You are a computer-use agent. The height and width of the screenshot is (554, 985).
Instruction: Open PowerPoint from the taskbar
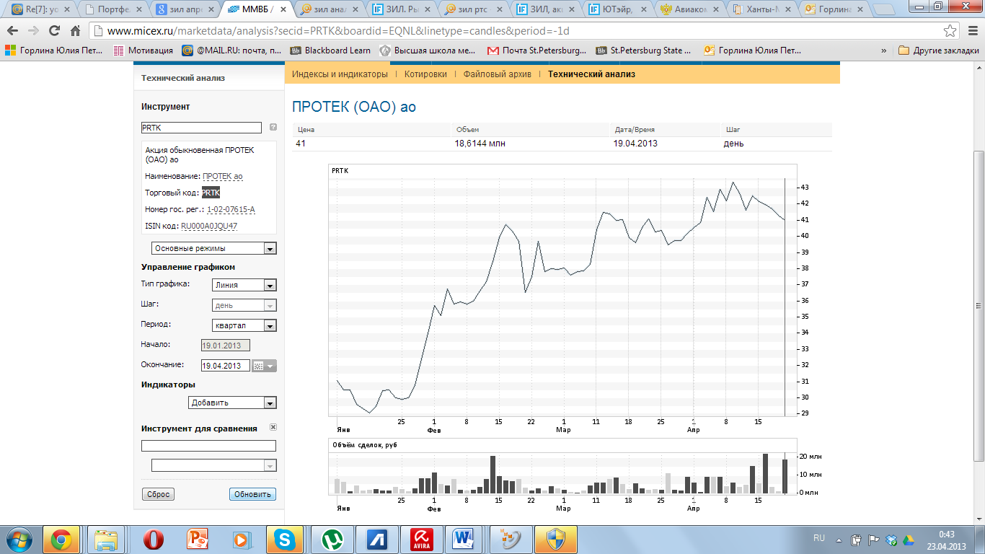(x=197, y=539)
